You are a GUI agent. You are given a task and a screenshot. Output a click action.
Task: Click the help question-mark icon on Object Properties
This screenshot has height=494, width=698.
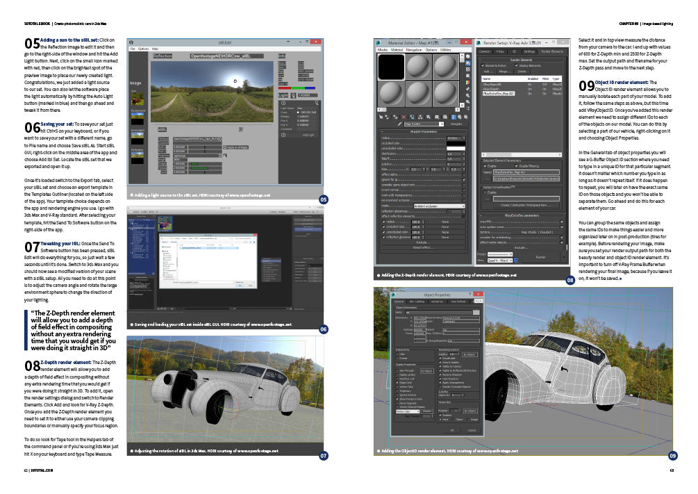470,295
